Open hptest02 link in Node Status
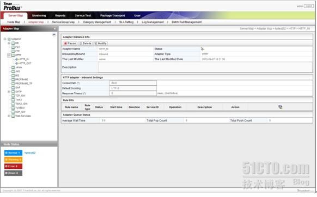The width and height of the screenshot is (317, 197). point(30,153)
